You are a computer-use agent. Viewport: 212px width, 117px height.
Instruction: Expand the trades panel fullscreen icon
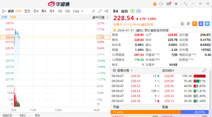pos(204,71)
